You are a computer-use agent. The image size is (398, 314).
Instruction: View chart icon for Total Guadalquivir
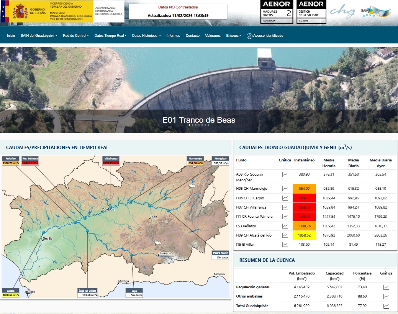386,306
